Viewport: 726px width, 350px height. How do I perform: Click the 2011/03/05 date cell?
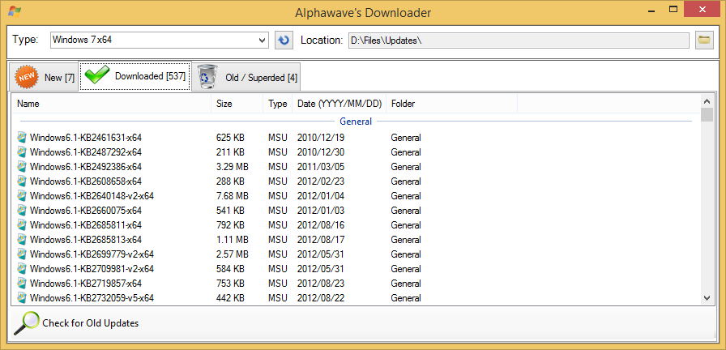click(321, 167)
